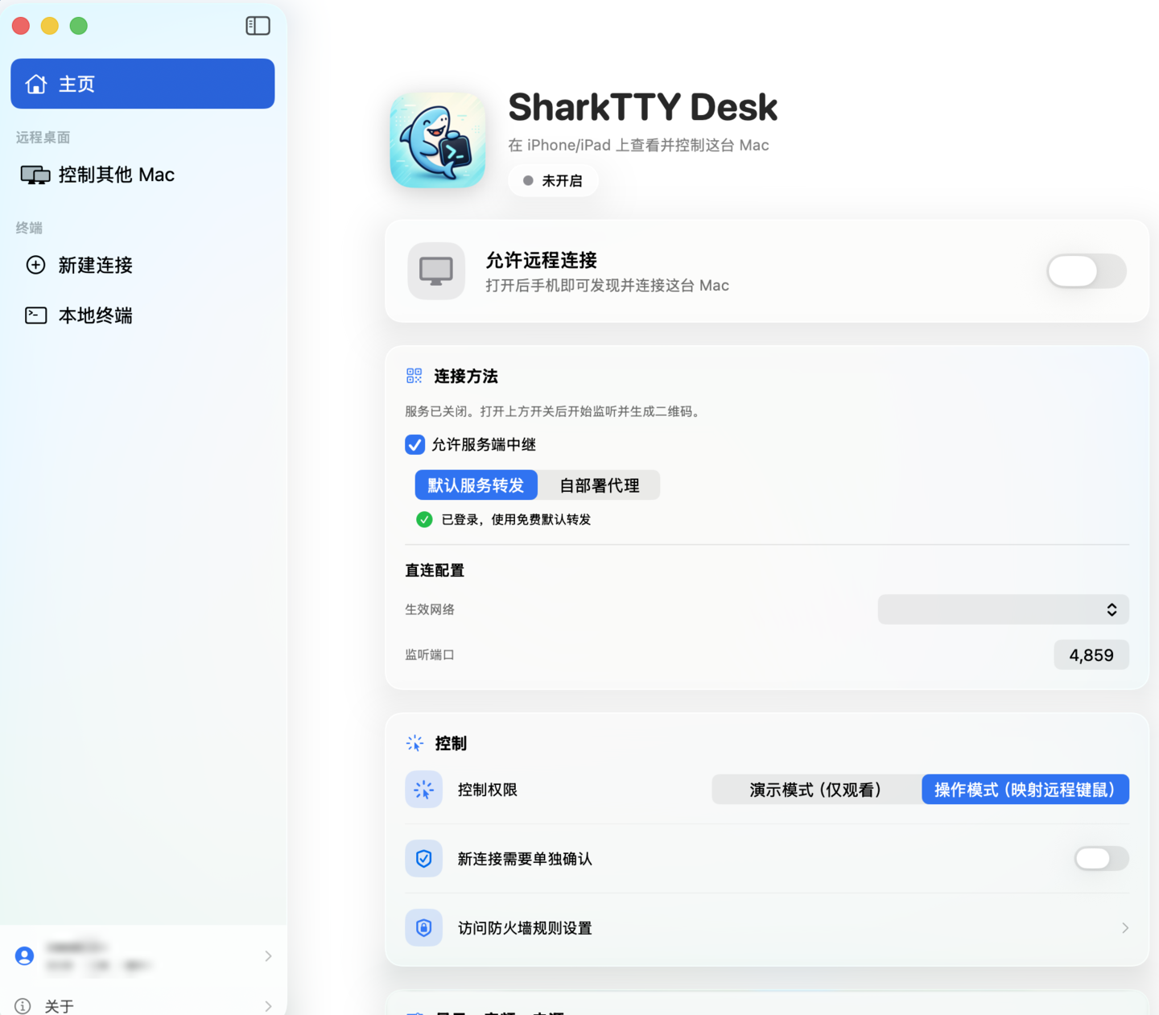Click the yellow minimize window button
1159x1015 pixels.
pos(50,26)
